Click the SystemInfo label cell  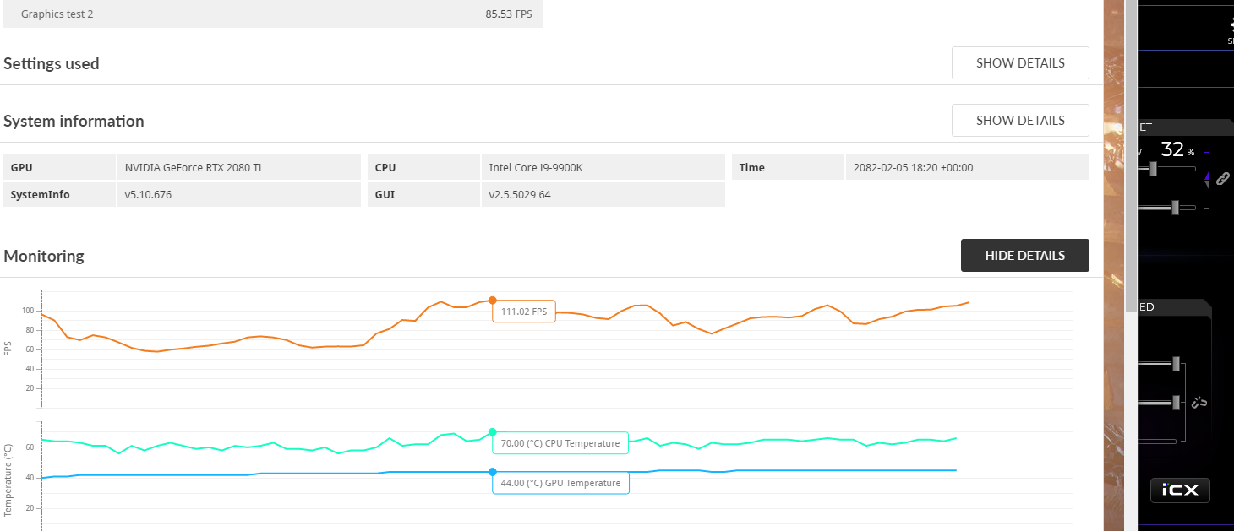tap(59, 194)
